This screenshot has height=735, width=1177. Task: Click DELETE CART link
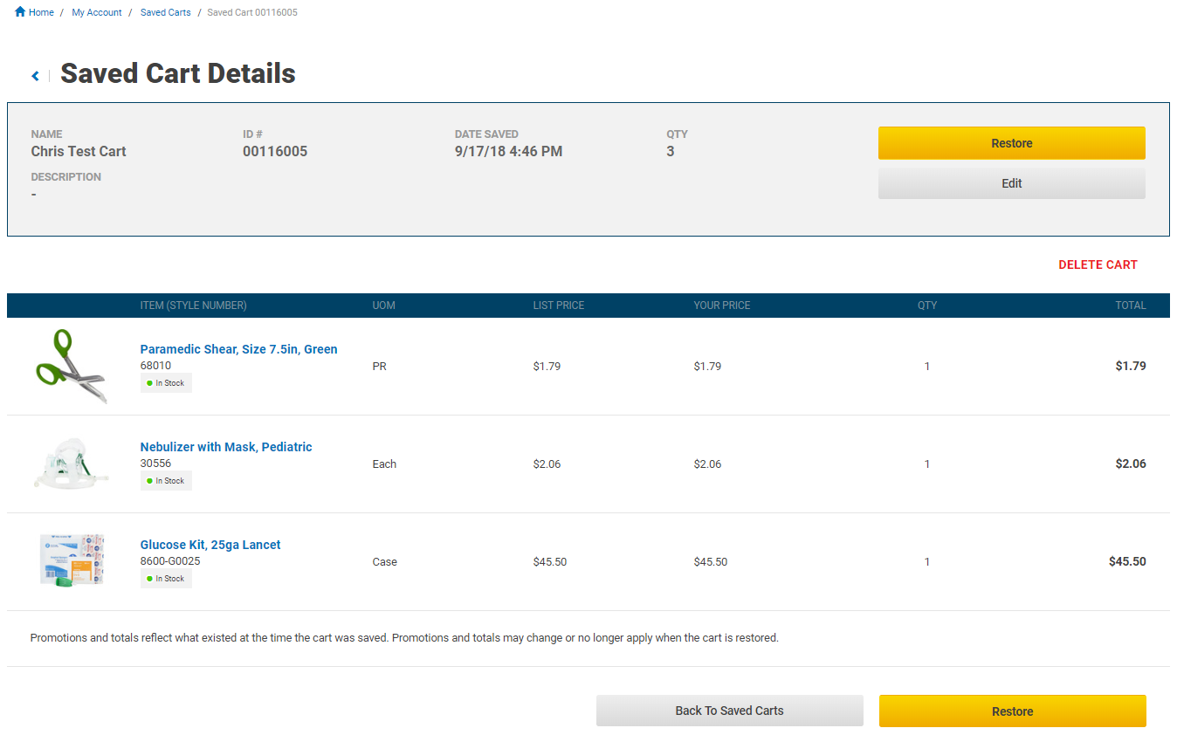(x=1098, y=264)
